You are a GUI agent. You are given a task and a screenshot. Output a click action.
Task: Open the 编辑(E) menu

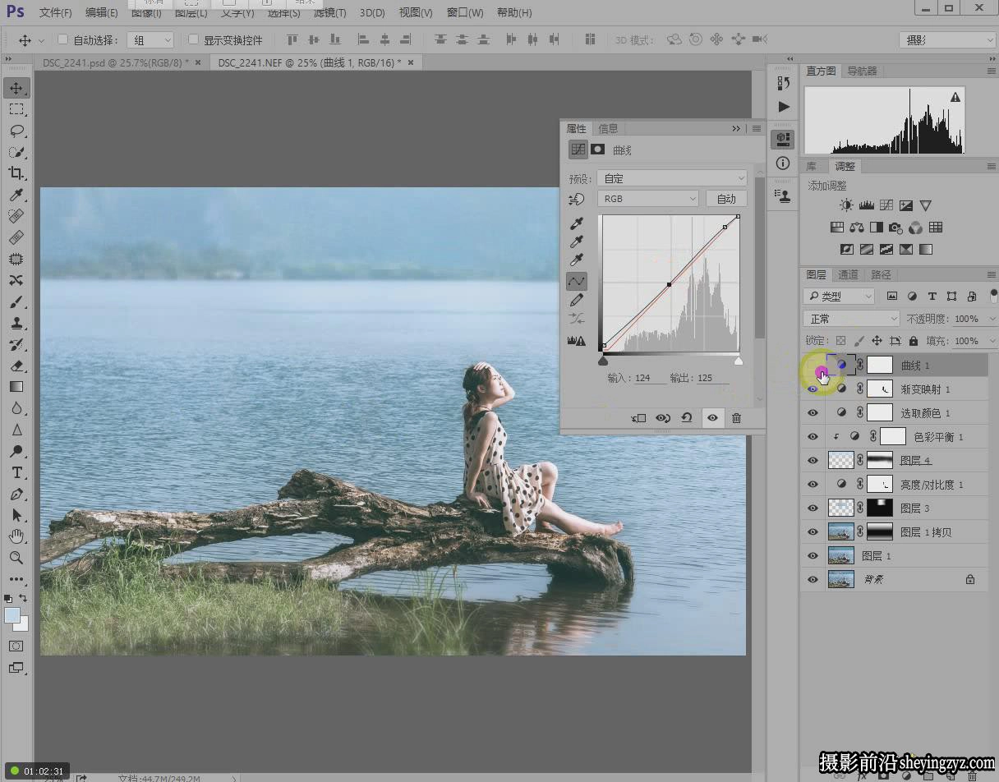102,13
